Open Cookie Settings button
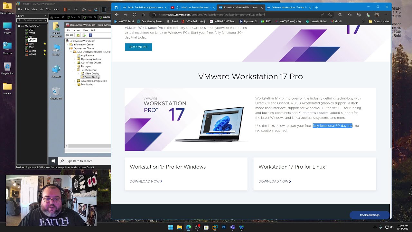Image resolution: width=412 pixels, height=232 pixels. [x=370, y=215]
